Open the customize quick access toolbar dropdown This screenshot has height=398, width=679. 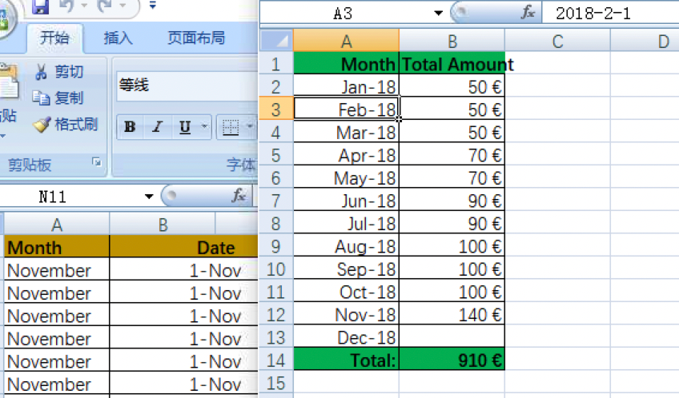(153, 6)
